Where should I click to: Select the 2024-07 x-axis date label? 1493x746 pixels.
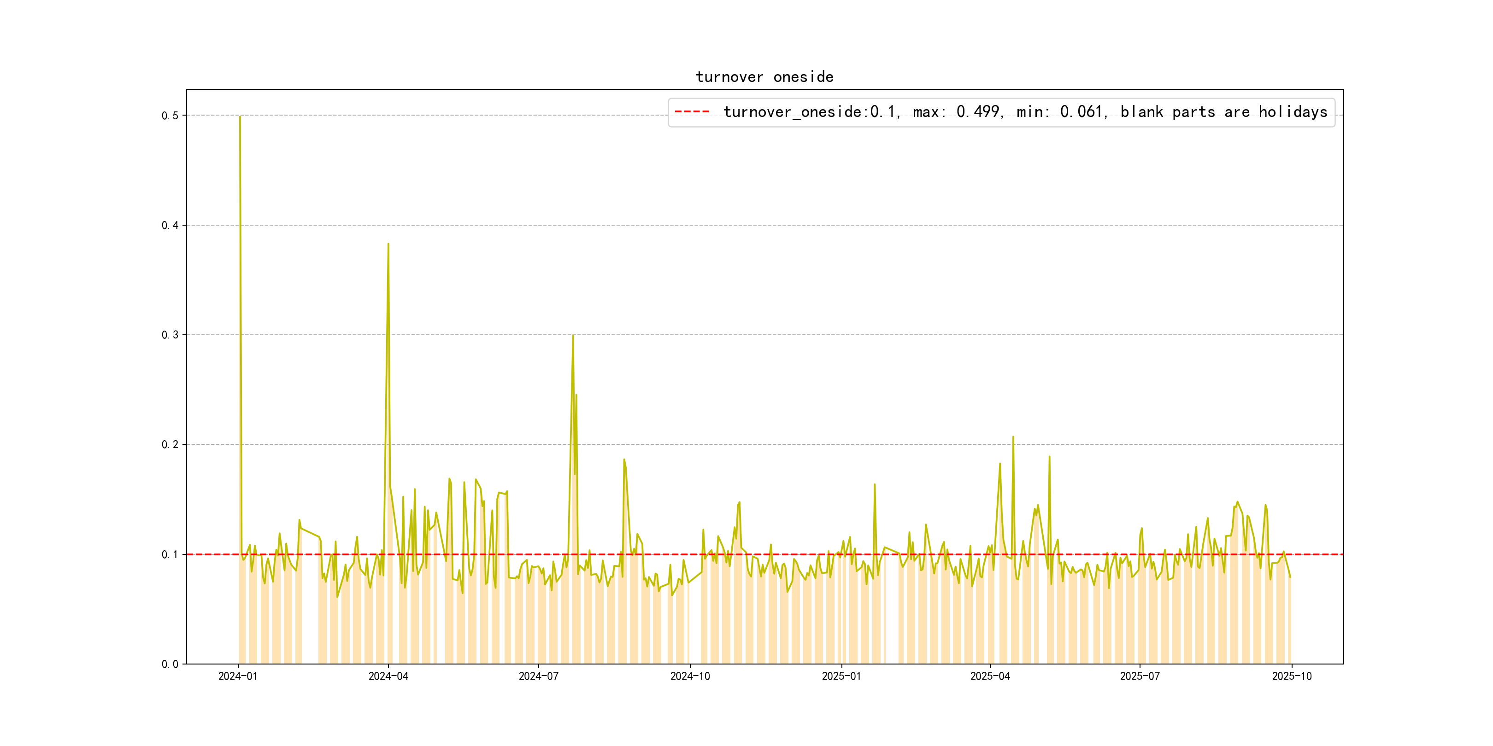point(538,676)
